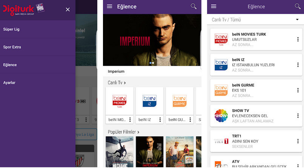Select EKS 101 program text
Screen dimensions: 304x168
click(239, 90)
